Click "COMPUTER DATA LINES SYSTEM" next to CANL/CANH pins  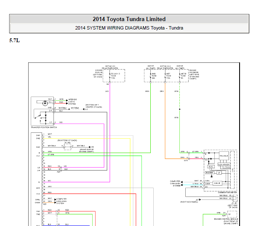click(x=61, y=201)
